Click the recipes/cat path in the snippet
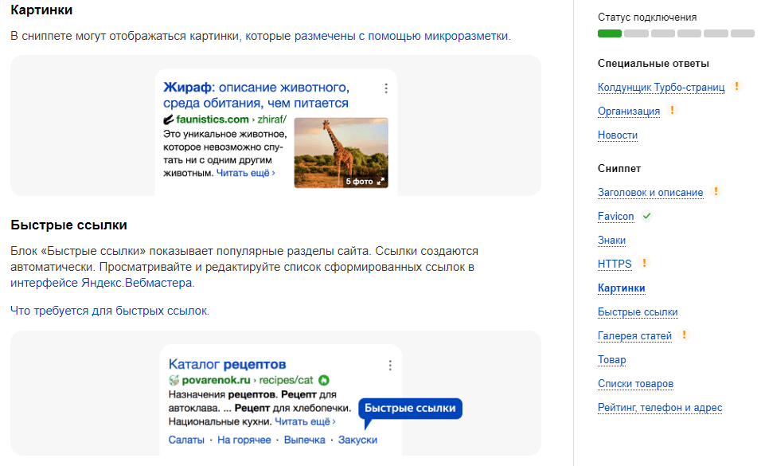 coord(286,380)
